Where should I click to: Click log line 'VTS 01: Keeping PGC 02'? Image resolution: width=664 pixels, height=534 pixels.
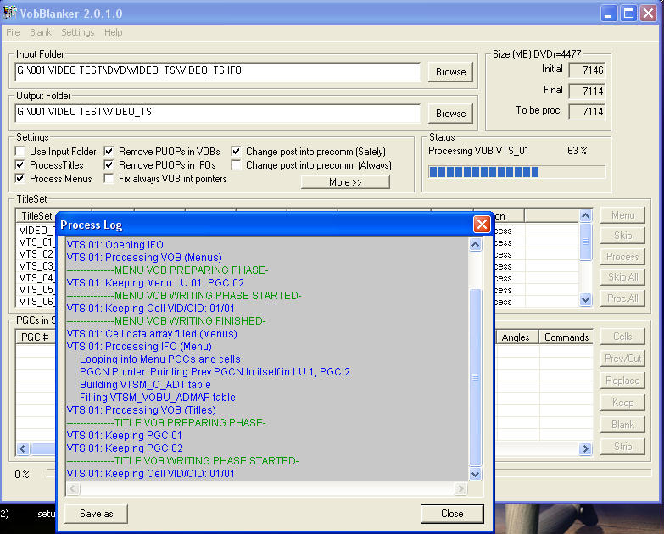coord(125,448)
